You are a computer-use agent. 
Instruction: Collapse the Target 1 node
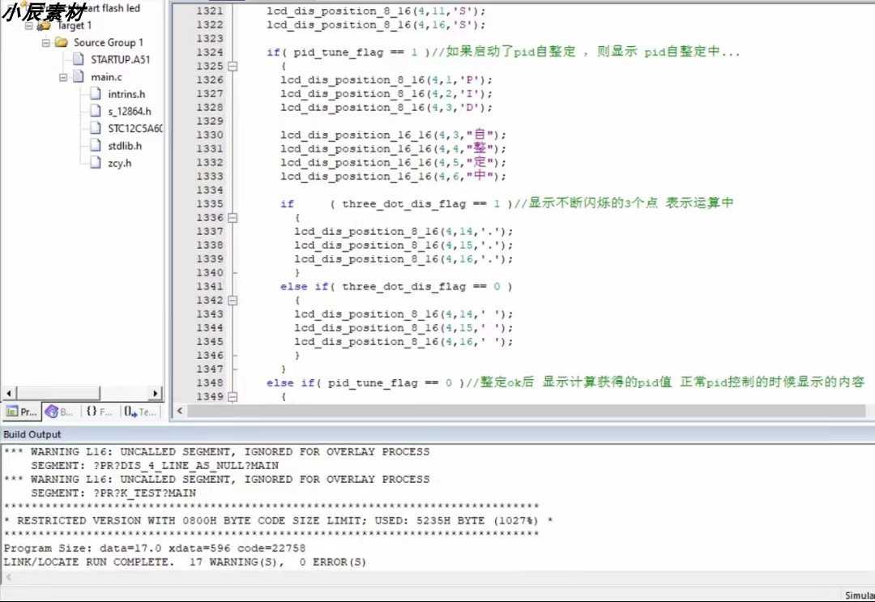(x=28, y=26)
